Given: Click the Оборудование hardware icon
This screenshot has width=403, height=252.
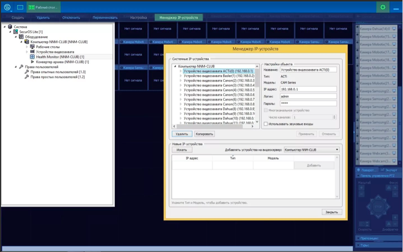Looking at the screenshot, I should (21, 37).
